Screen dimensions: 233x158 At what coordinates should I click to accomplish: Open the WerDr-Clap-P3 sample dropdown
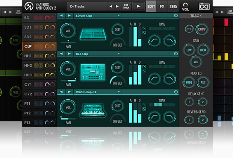coord(97,92)
